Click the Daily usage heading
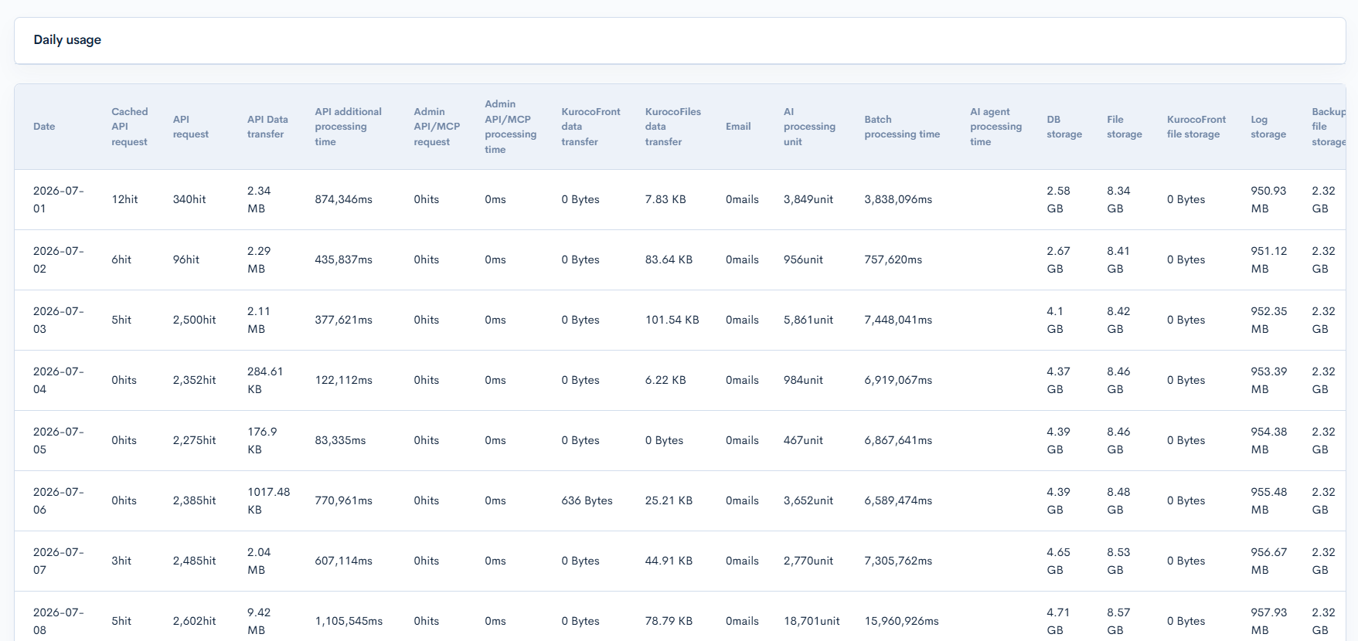This screenshot has width=1358, height=641. [x=67, y=40]
